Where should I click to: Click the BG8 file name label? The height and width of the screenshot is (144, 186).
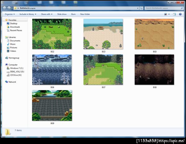point(155,87)
